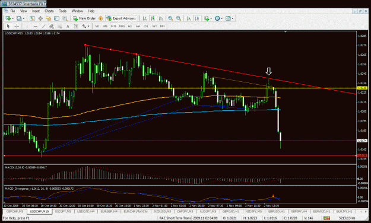Viewport: 371px width, 223px height.
Task: Expand the New Chart dropdown arrow
Action: click(13, 18)
